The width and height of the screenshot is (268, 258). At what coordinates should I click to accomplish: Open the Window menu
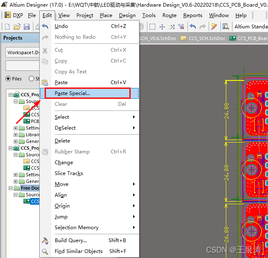[219, 15]
